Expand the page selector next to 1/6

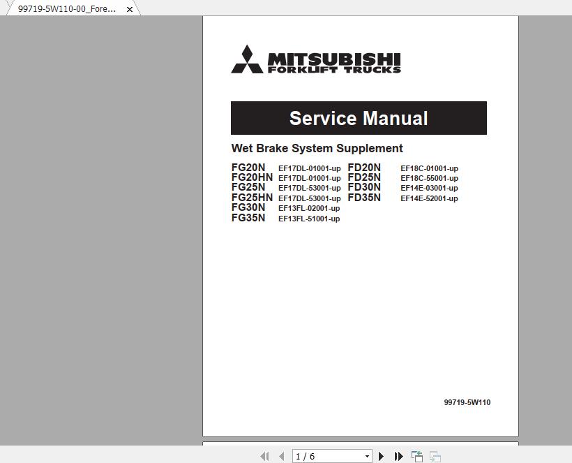[x=366, y=456]
